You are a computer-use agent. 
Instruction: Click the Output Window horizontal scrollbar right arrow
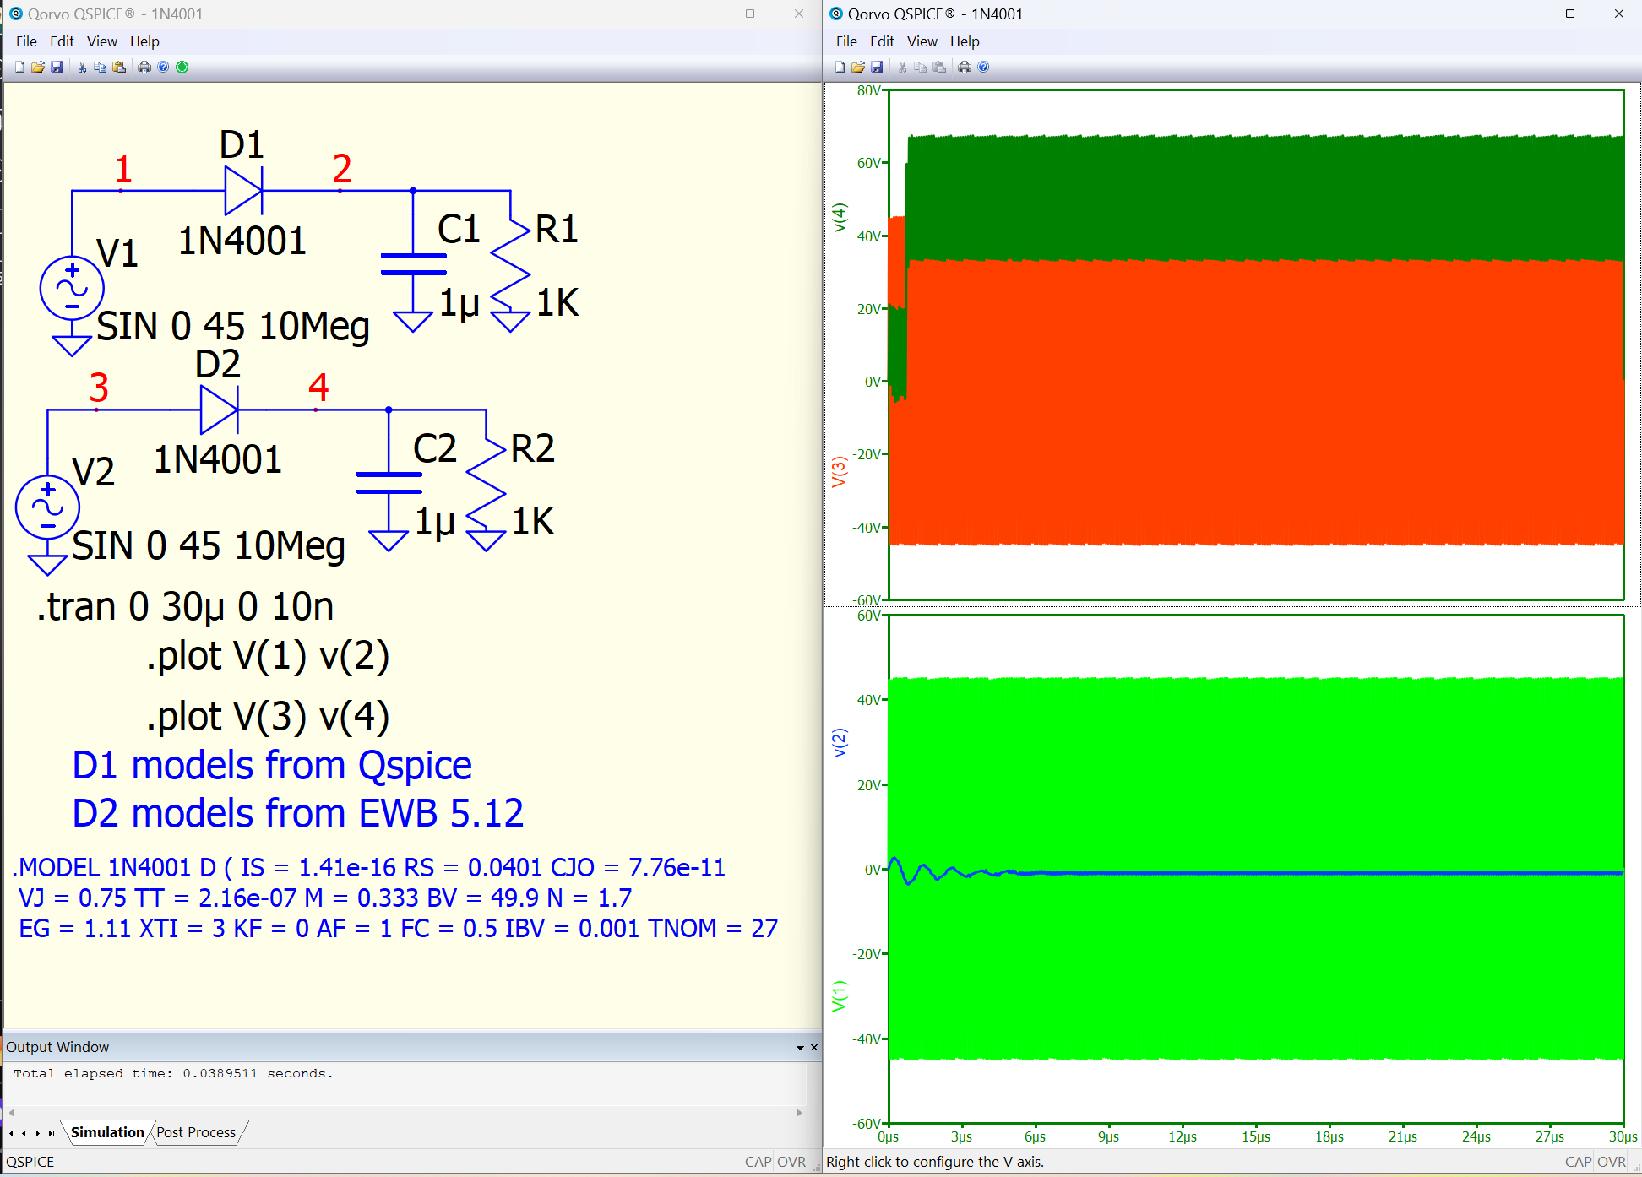pyautogui.click(x=799, y=1113)
